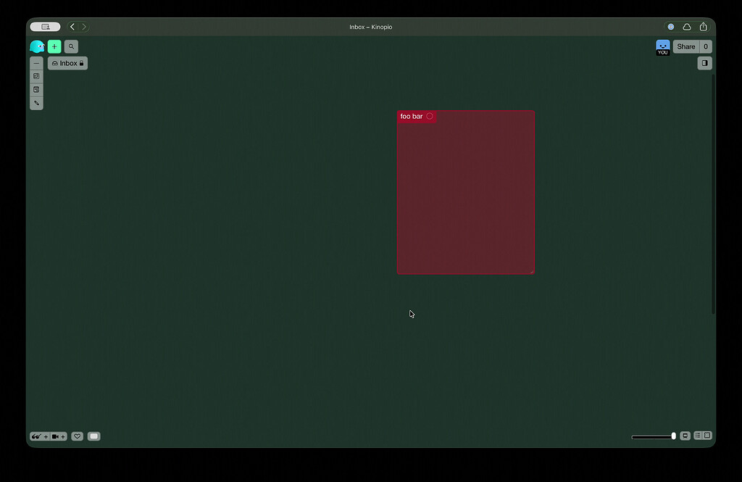Click the vertical scrollbar on right

coord(713,194)
